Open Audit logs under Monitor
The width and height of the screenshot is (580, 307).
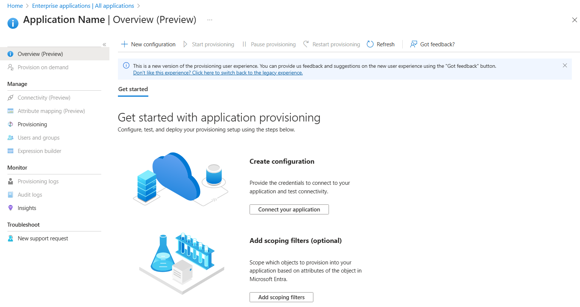[30, 194]
